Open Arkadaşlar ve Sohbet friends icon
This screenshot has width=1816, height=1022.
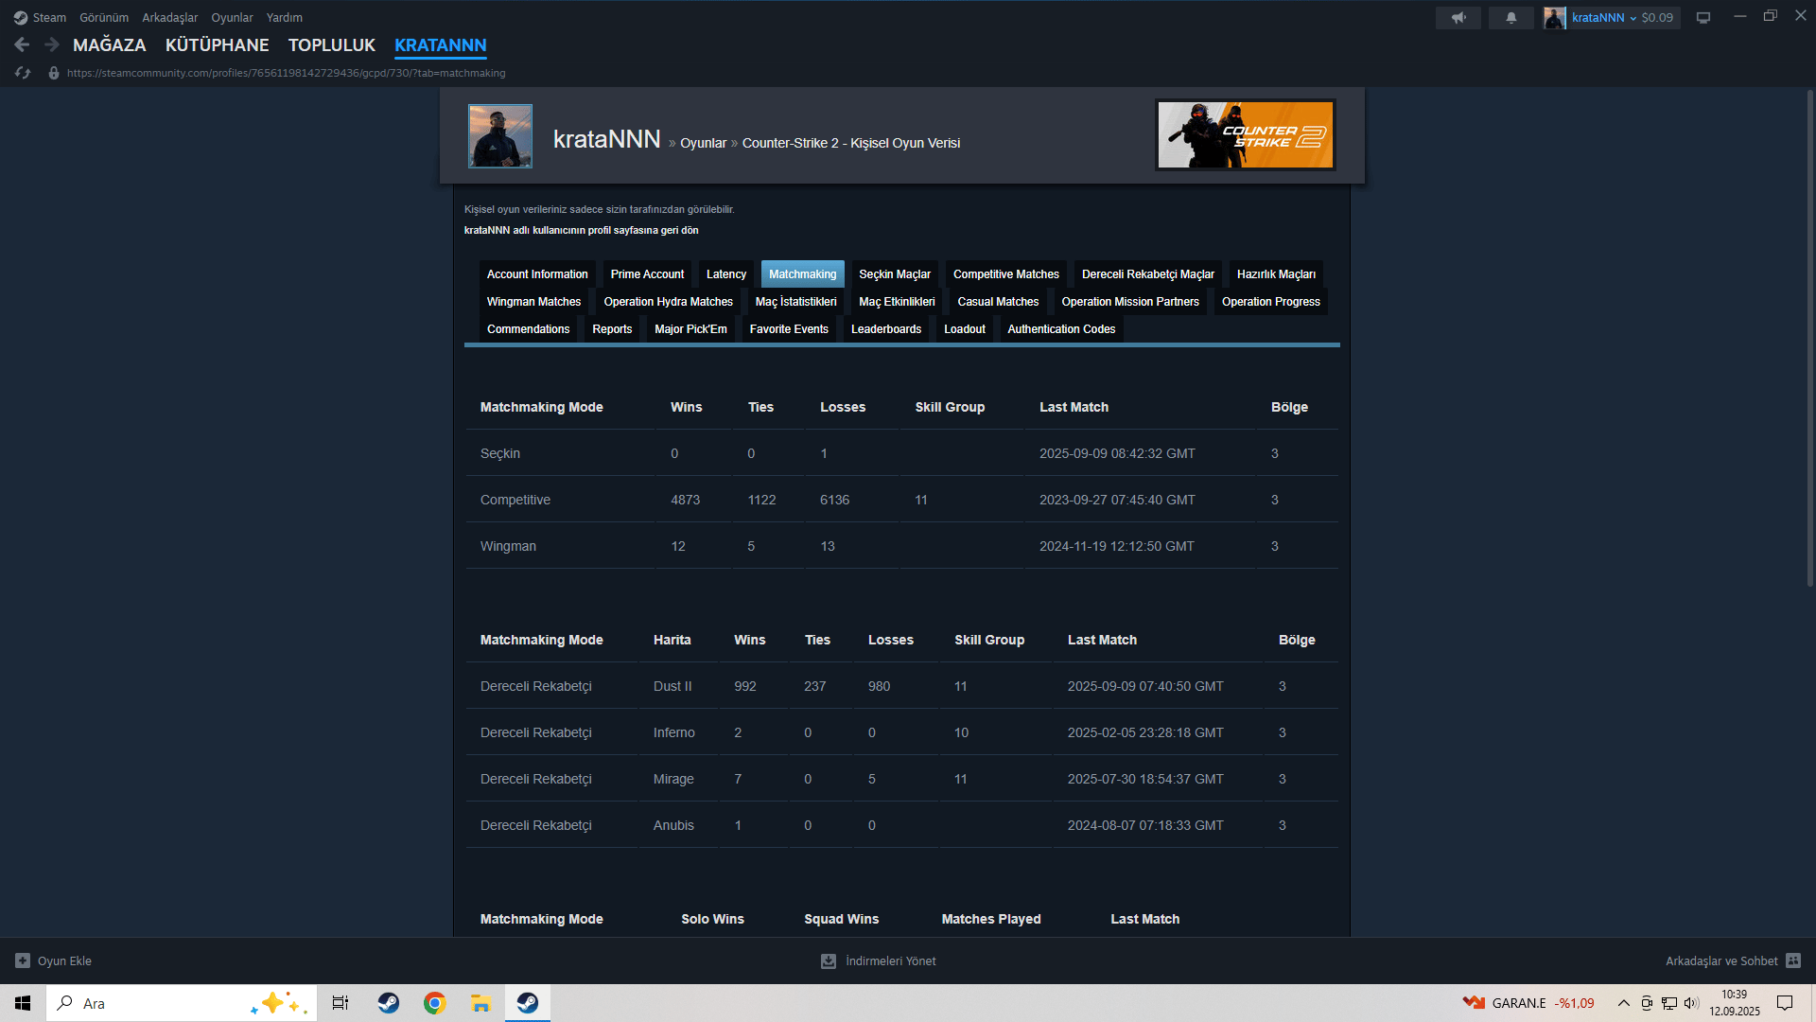coord(1793,960)
